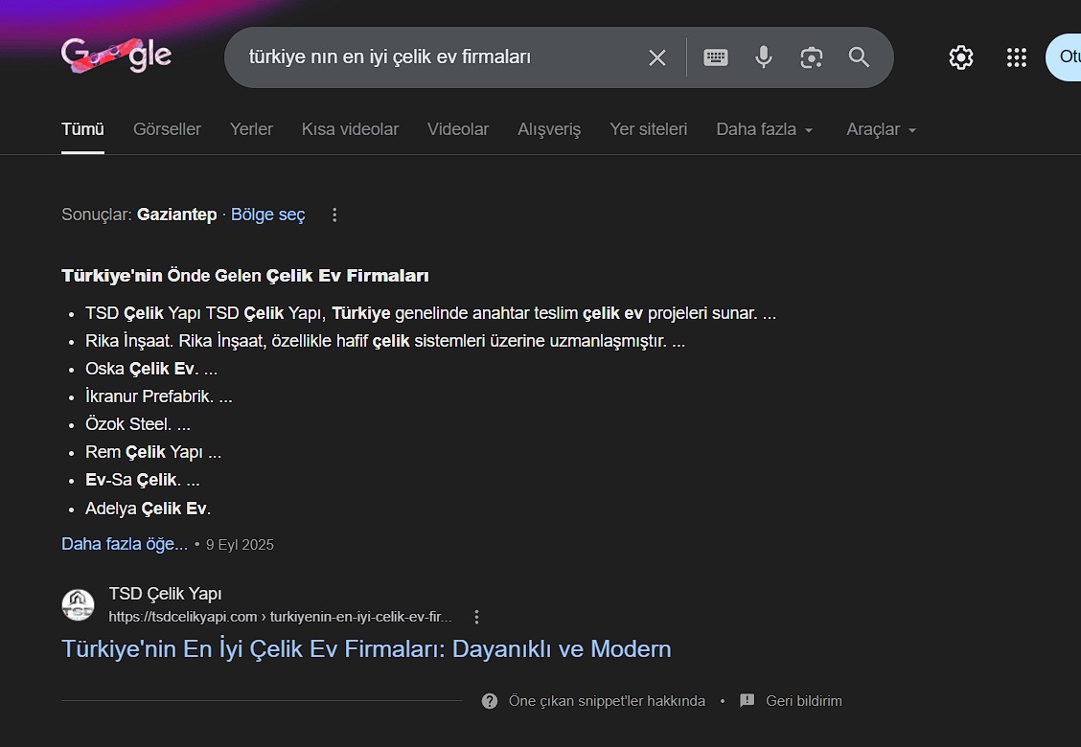1081x747 pixels.
Task: Expand list with Daha fazla öğe link
Action: click(125, 544)
